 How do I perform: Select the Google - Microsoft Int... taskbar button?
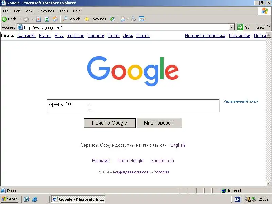pyautogui.click(x=78, y=199)
